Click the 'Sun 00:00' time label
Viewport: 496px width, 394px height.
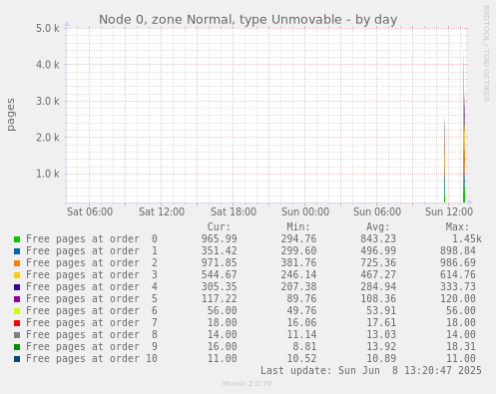305,211
